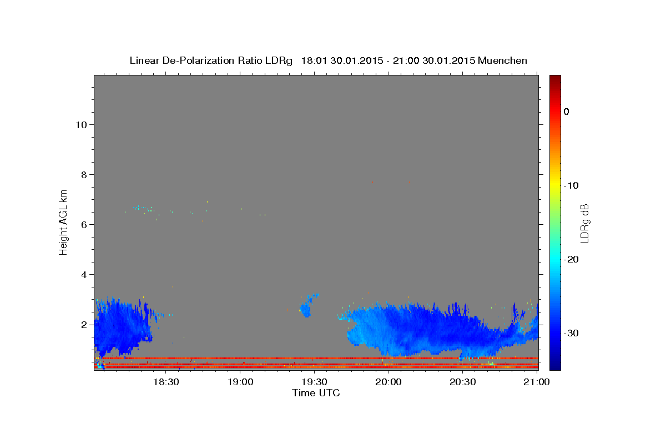Click the '21:00' time tick label
Image resolution: width=666 pixels, height=444 pixels.
click(537, 382)
